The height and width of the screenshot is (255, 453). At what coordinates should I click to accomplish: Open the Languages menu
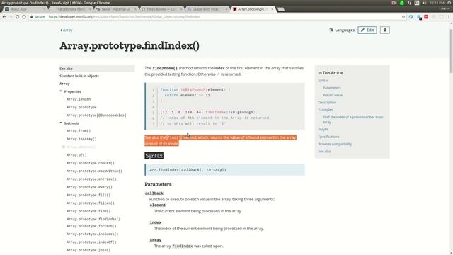click(x=342, y=30)
